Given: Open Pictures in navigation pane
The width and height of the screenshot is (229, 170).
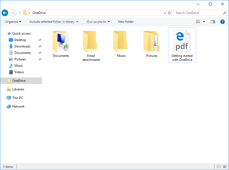Looking at the screenshot, I should coord(17,59).
